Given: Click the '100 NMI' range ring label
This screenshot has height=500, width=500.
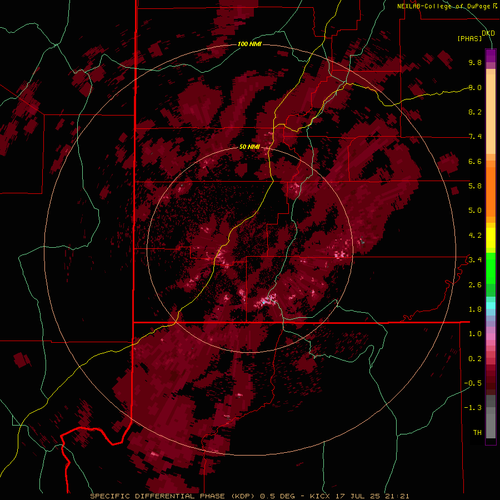Looking at the screenshot, I should click(249, 44).
